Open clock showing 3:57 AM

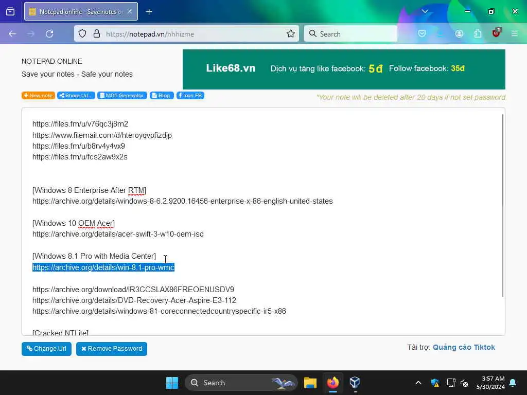click(x=490, y=383)
